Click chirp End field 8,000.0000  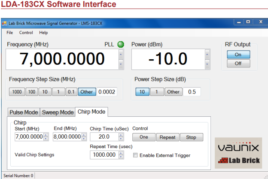[67, 137]
